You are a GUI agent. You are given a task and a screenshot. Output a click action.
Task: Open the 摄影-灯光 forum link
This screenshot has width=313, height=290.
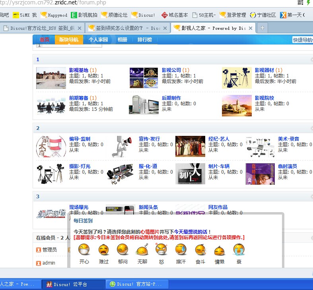[80, 166]
